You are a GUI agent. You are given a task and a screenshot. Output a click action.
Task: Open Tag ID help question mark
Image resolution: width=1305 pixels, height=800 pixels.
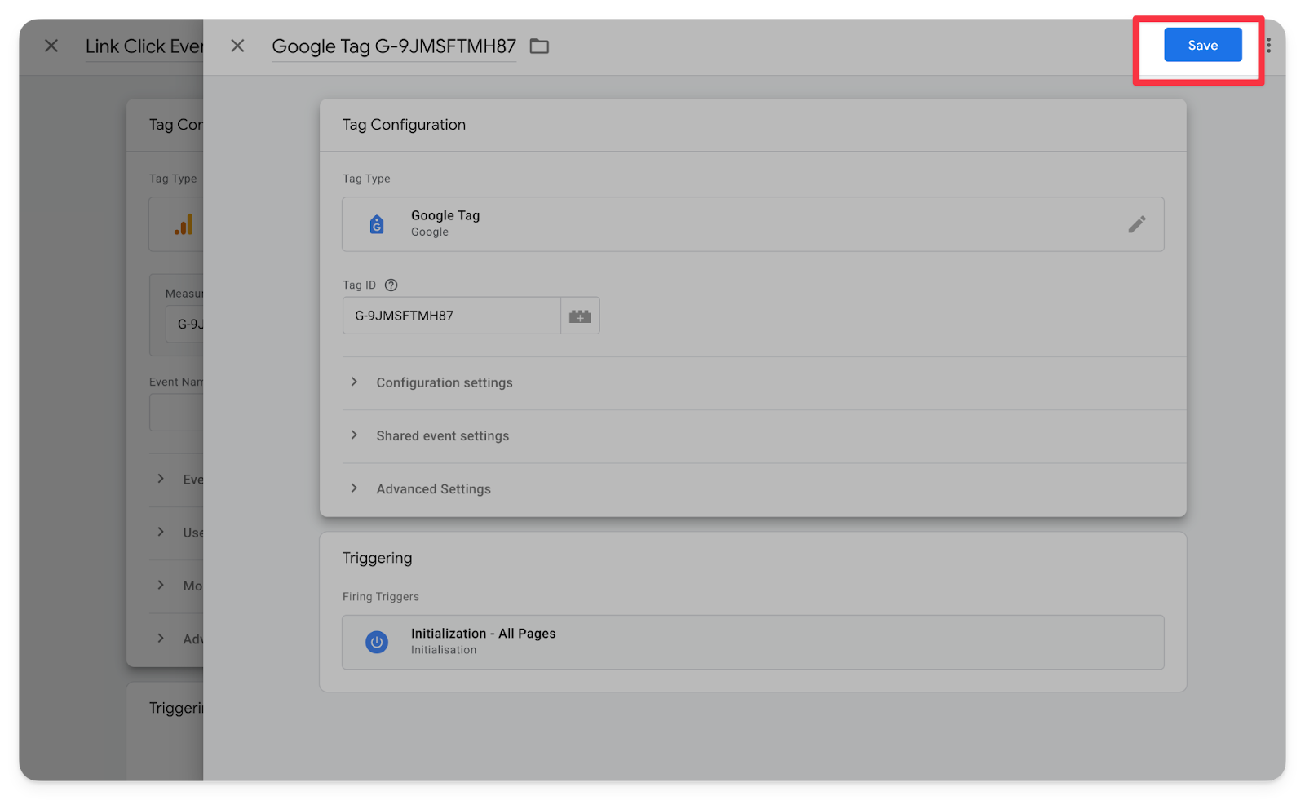click(x=391, y=285)
